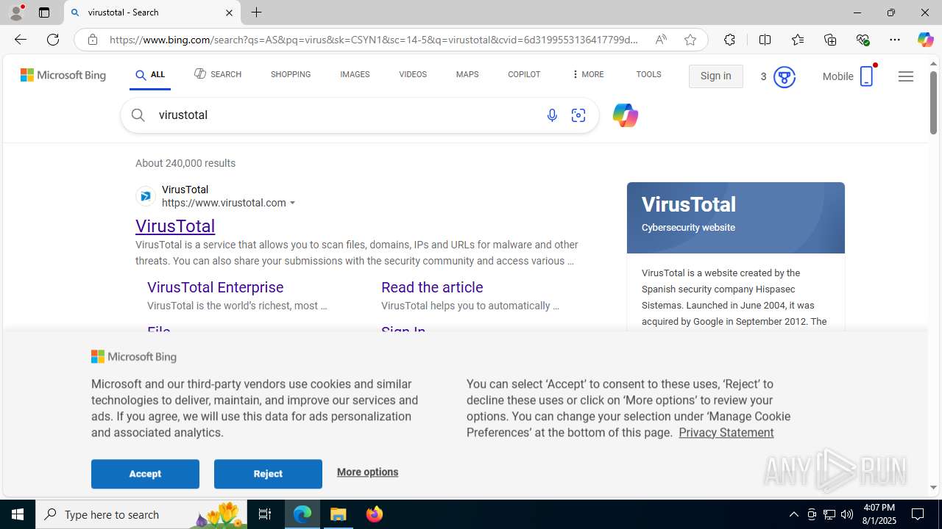Switch to the SEARCH tab
Screen dimensions: 942x529
[218, 74]
